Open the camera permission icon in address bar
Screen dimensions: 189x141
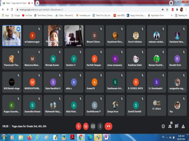tap(163, 10)
